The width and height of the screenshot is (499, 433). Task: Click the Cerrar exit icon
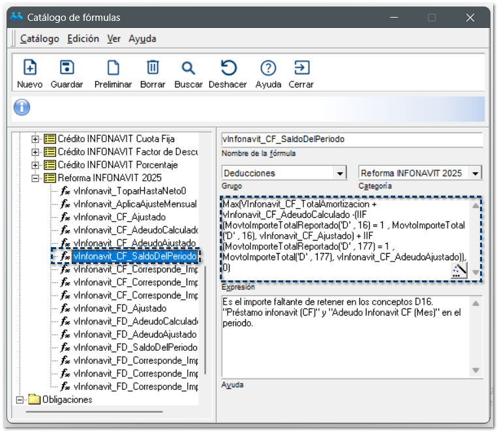point(301,68)
